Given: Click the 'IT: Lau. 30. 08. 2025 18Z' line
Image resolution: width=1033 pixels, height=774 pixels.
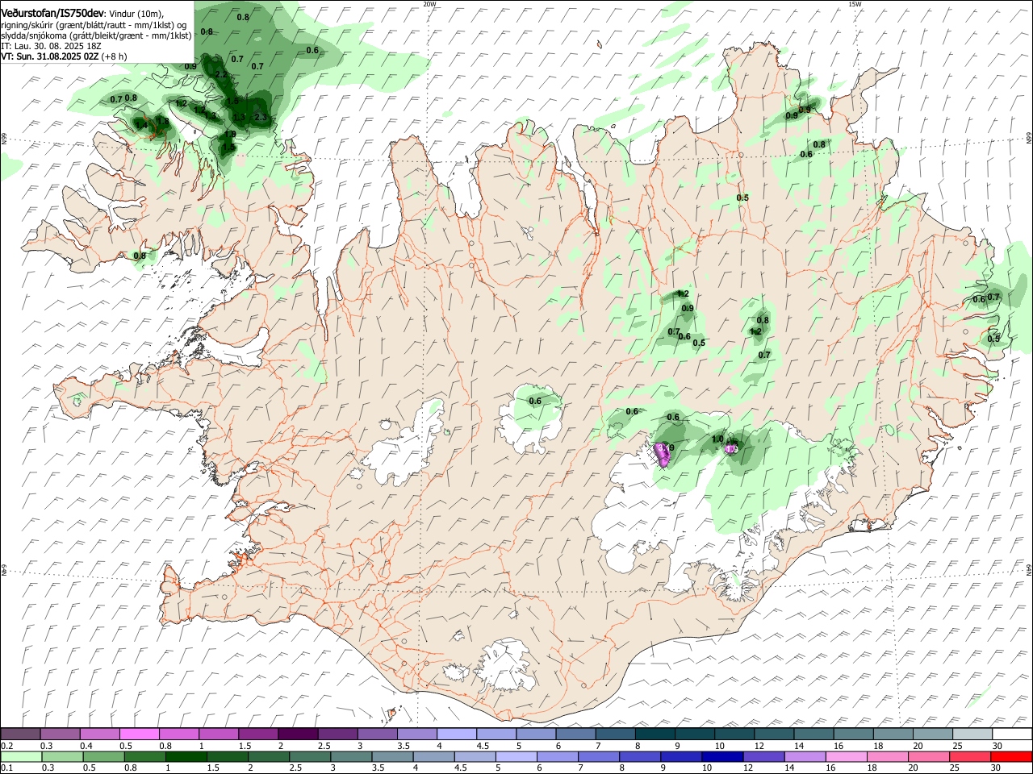Looking at the screenshot, I should 51,47.
